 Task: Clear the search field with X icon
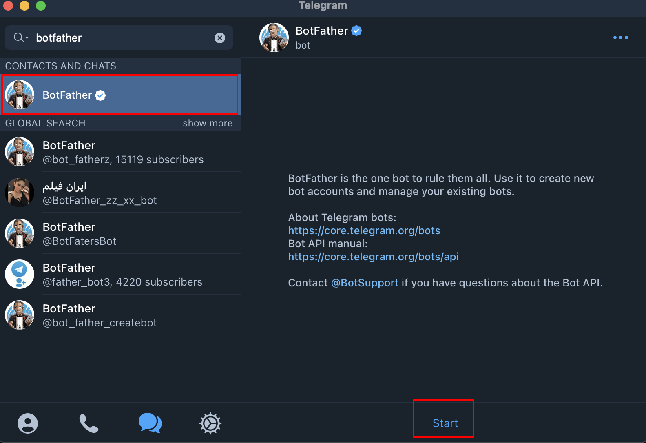click(x=220, y=38)
